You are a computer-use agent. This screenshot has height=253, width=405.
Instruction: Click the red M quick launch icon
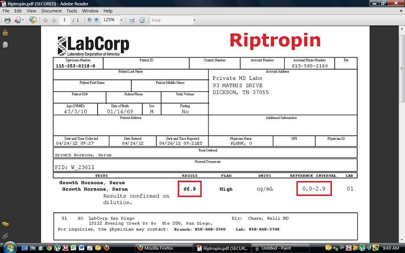[66, 248]
